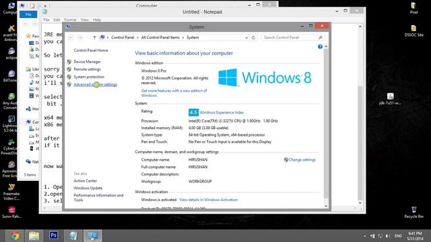
Task: Open File Explorer from the taskbar
Action: click(x=34, y=236)
